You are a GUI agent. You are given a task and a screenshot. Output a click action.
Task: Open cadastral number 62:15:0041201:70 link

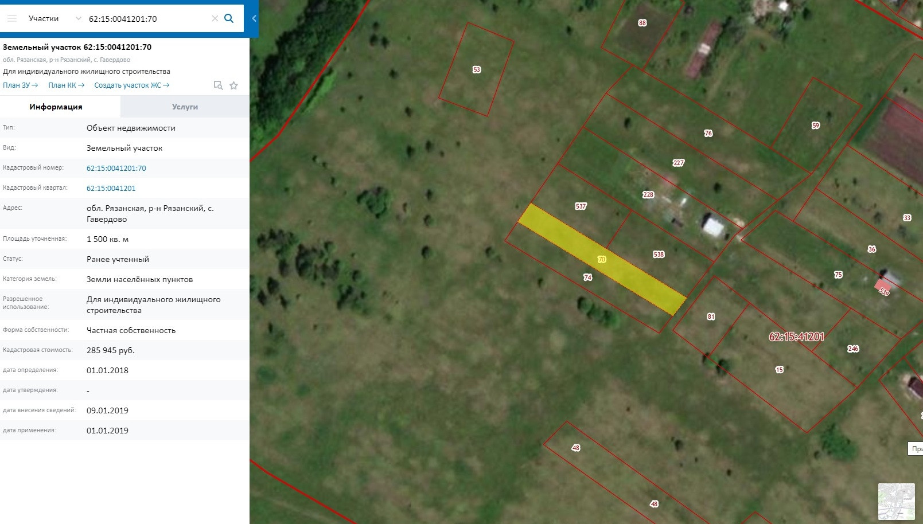click(x=116, y=168)
